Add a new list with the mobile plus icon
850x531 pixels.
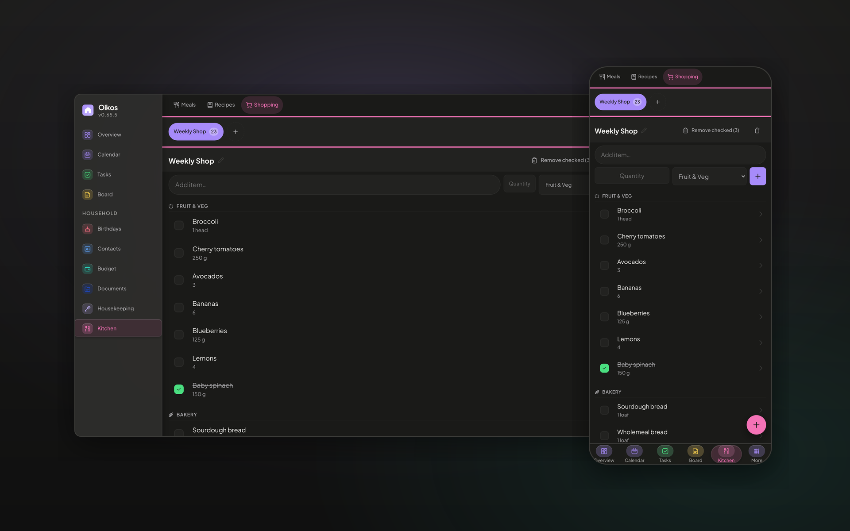pyautogui.click(x=658, y=102)
